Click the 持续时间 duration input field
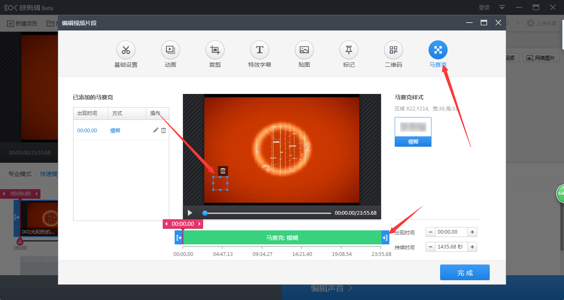 [x=452, y=247]
